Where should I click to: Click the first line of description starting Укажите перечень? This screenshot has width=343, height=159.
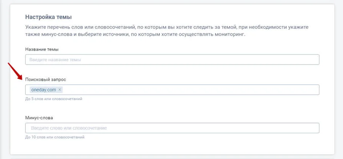click(x=167, y=28)
